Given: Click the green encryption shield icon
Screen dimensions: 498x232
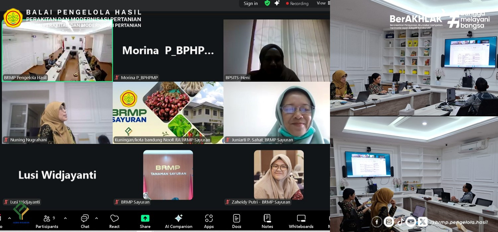Looking at the screenshot, I should point(267,3).
